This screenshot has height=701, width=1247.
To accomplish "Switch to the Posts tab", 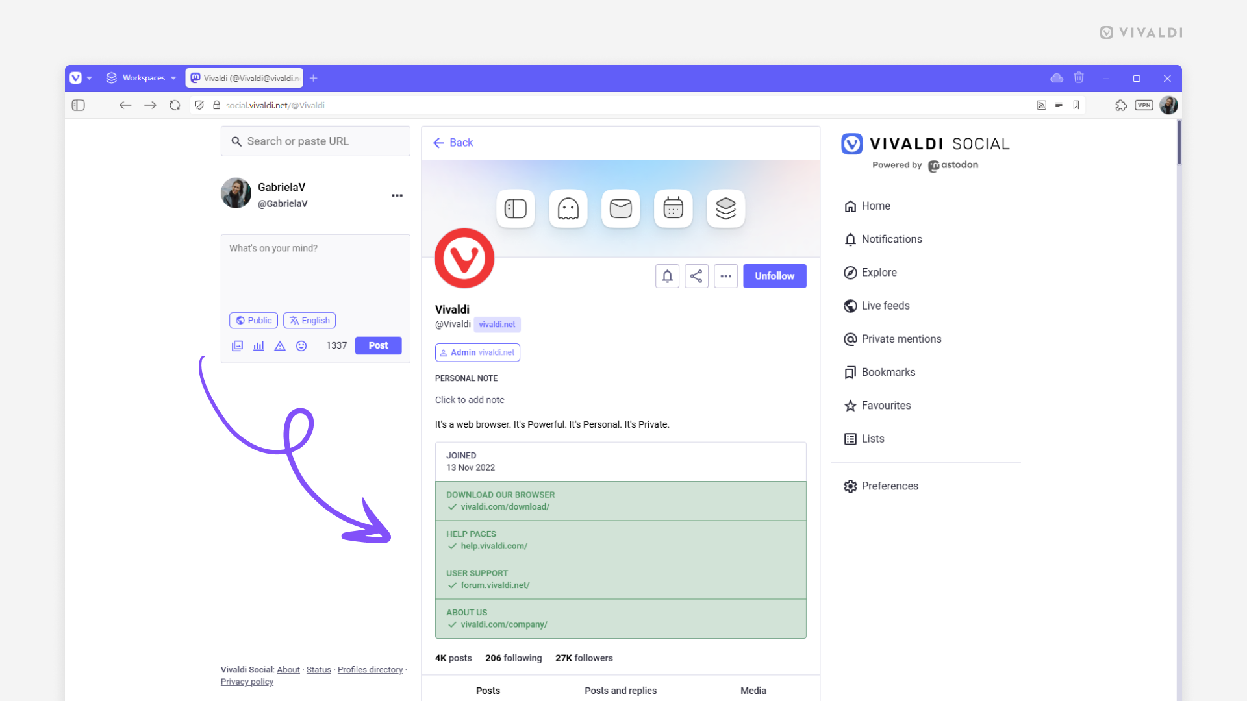I will (488, 690).
